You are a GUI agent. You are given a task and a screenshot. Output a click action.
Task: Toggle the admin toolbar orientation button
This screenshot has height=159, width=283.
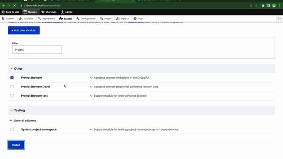[279, 19]
